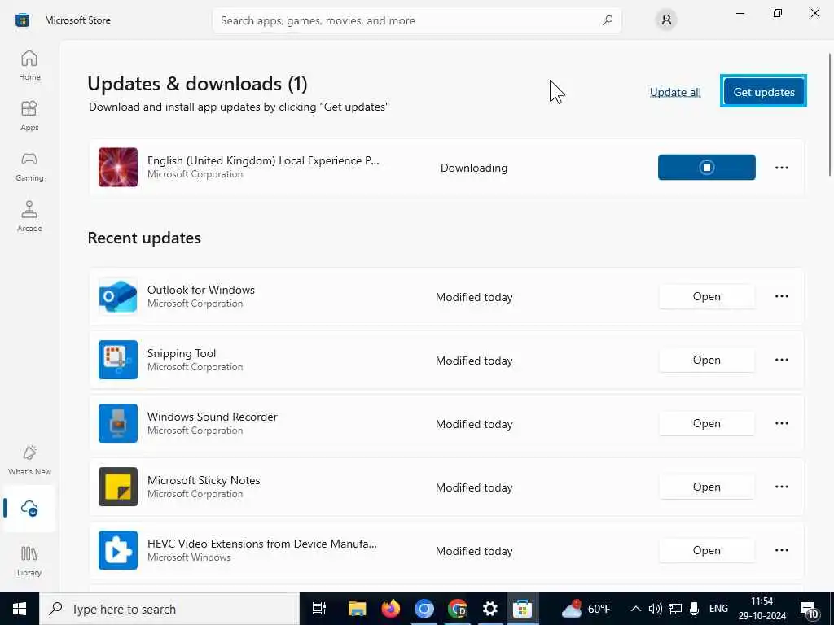
Task: Open more options for Outlook for Windows
Action: (x=781, y=296)
